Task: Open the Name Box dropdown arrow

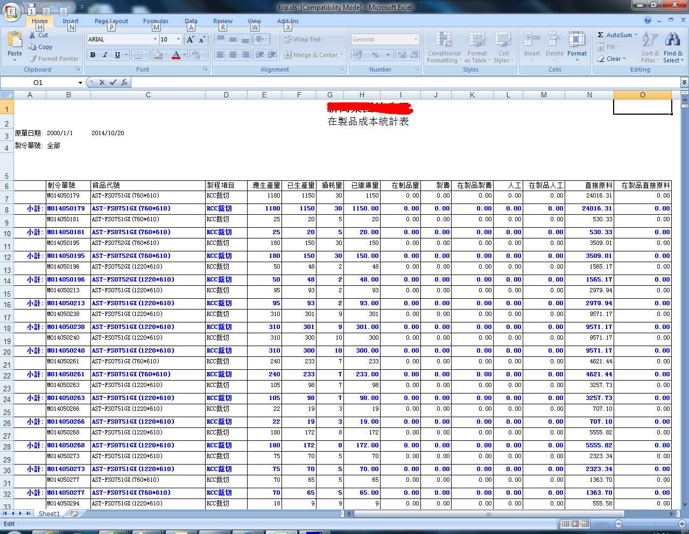Action: click(x=80, y=82)
